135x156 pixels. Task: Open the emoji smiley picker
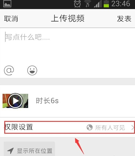click(x=32, y=70)
